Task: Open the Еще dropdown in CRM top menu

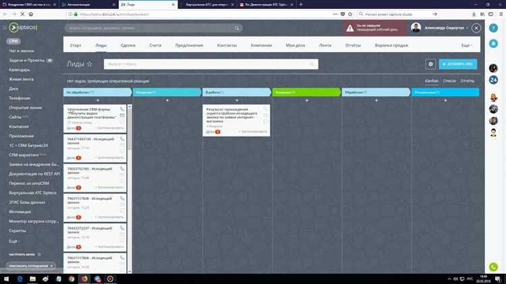Action: [x=467, y=45]
